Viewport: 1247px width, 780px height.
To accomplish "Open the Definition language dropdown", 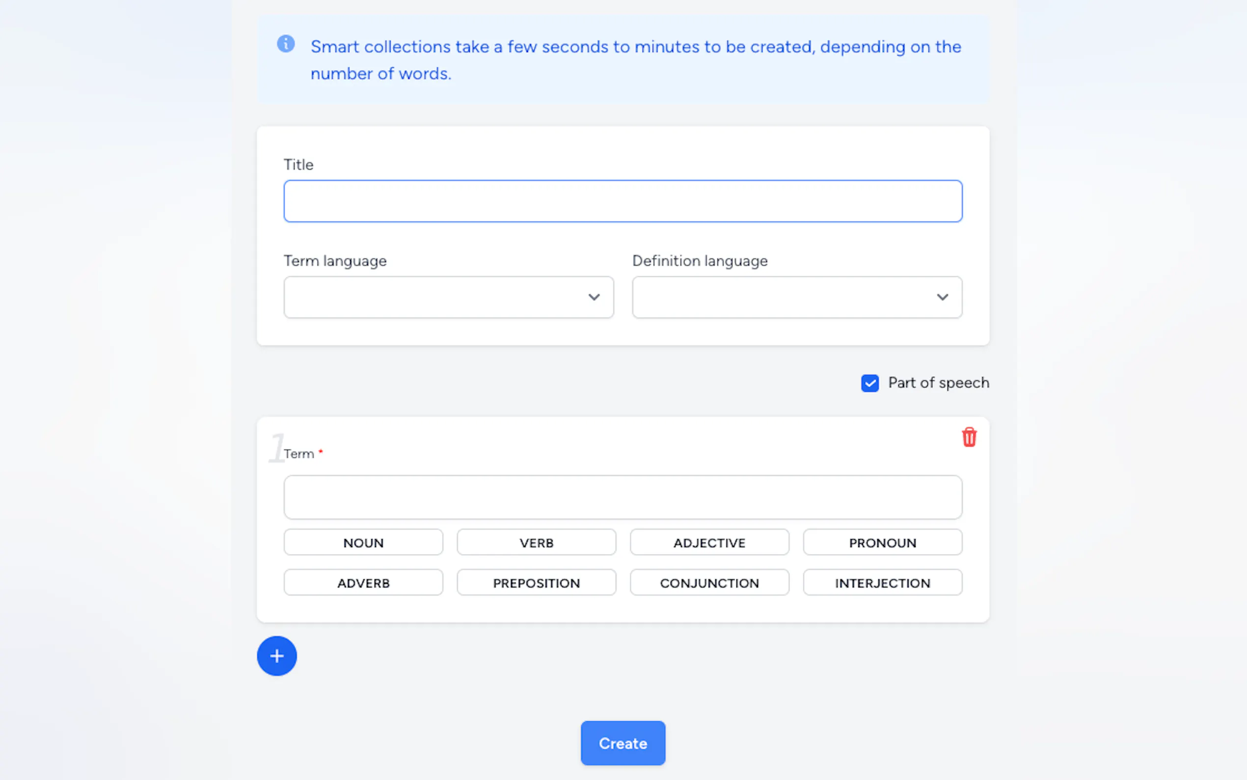I will coord(796,297).
